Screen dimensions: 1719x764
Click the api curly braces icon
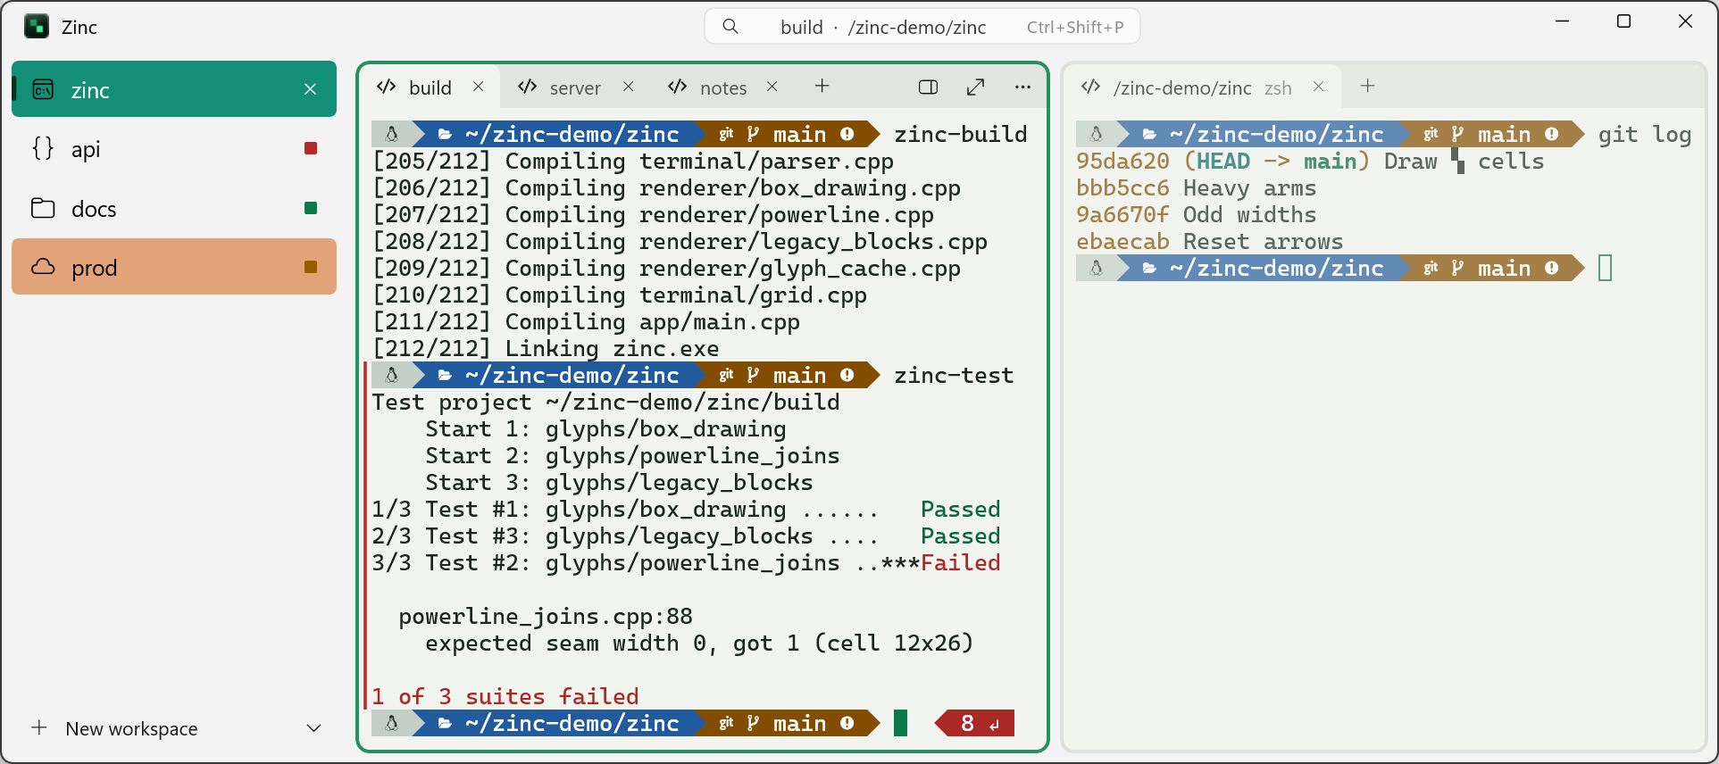43,148
